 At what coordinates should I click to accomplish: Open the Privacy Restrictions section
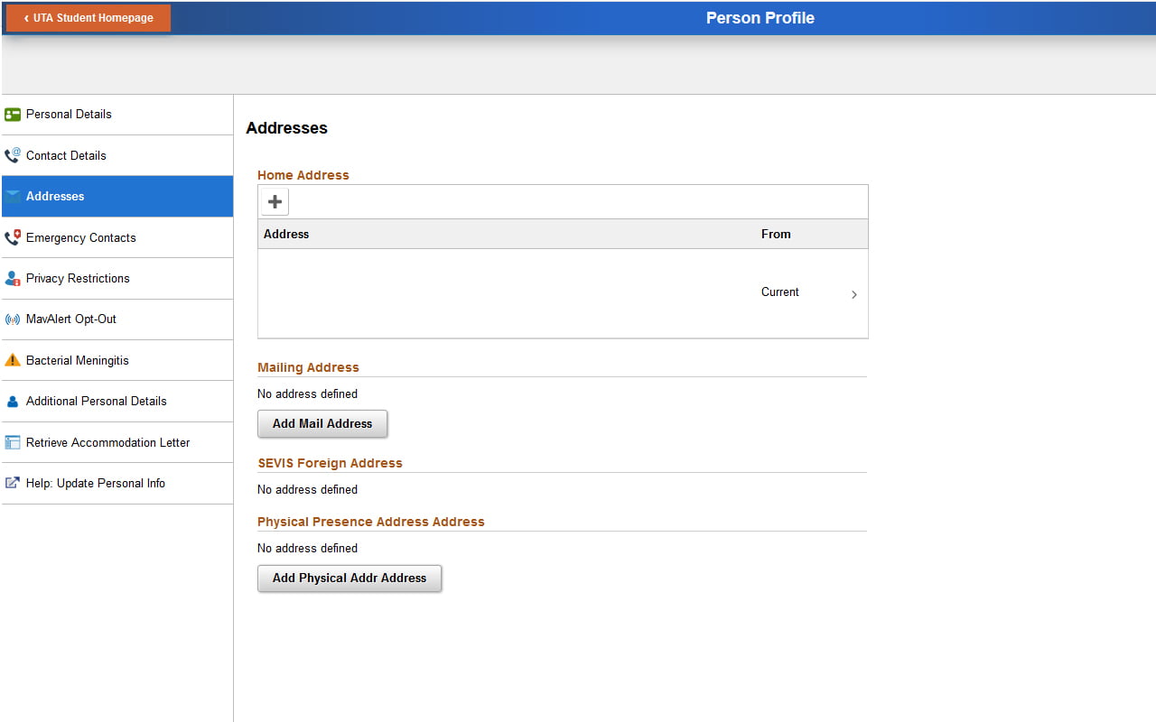79,278
